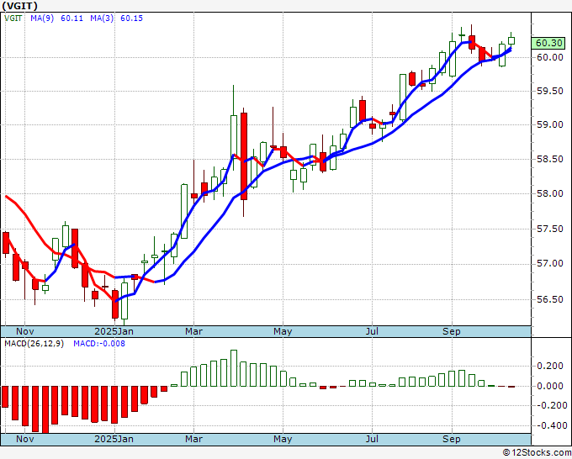Click the (VGIT) chart title
The image size is (572, 459).
click(19, 6)
